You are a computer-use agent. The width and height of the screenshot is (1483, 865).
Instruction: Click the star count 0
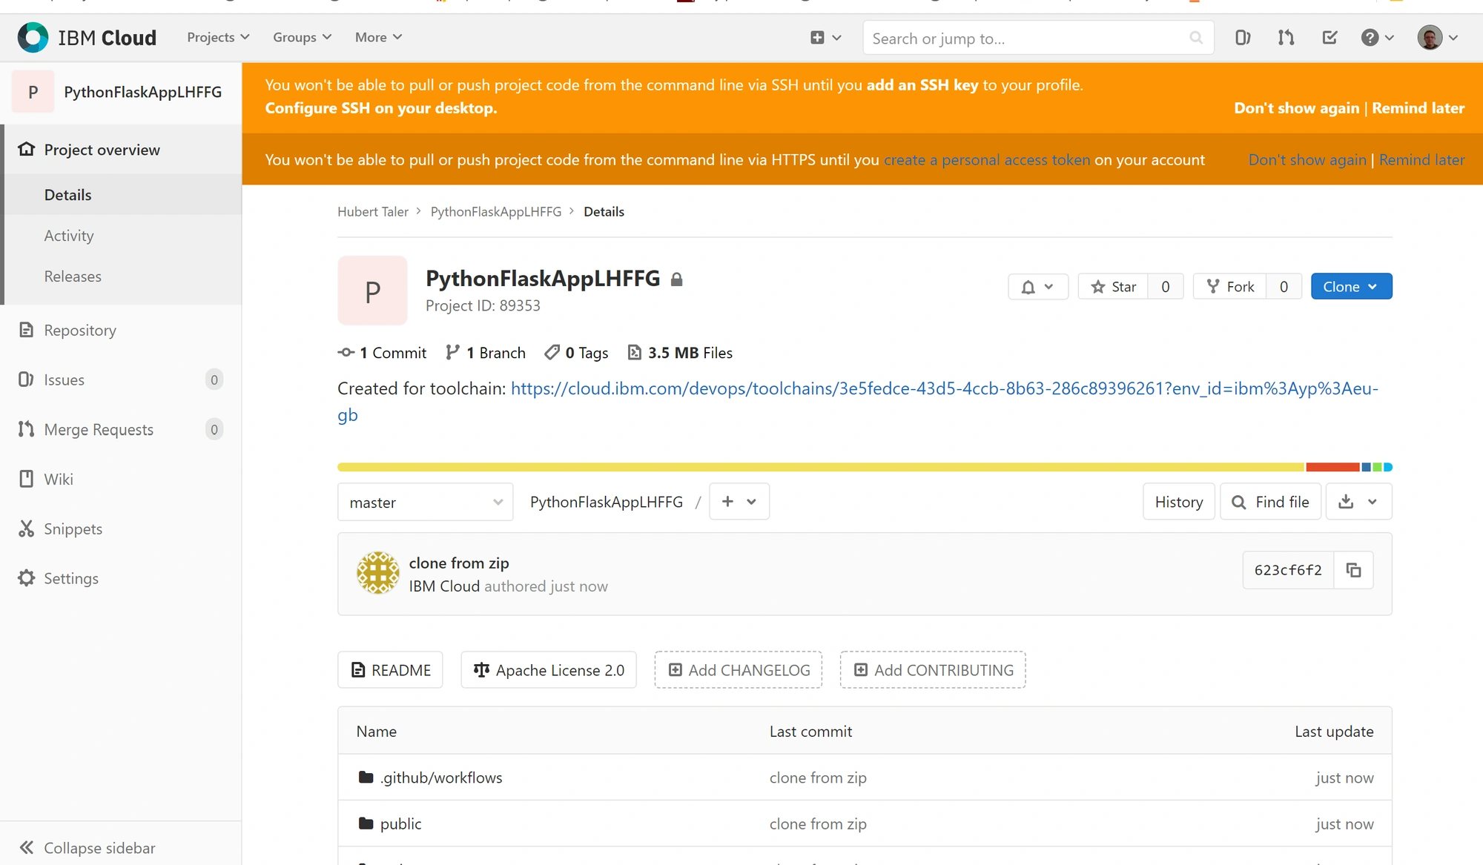pyautogui.click(x=1166, y=287)
